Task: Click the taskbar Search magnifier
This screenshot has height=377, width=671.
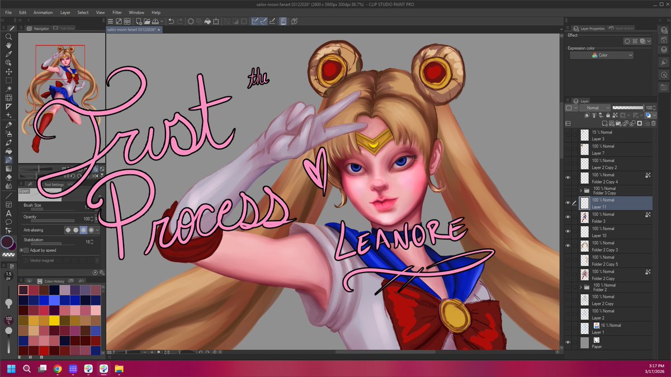Action: coord(27,369)
